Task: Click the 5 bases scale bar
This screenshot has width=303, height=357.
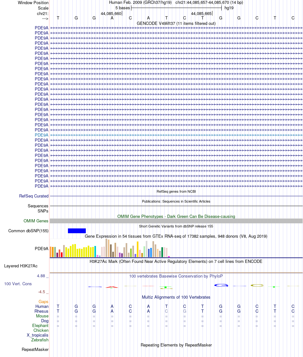Action: tap(176, 8)
